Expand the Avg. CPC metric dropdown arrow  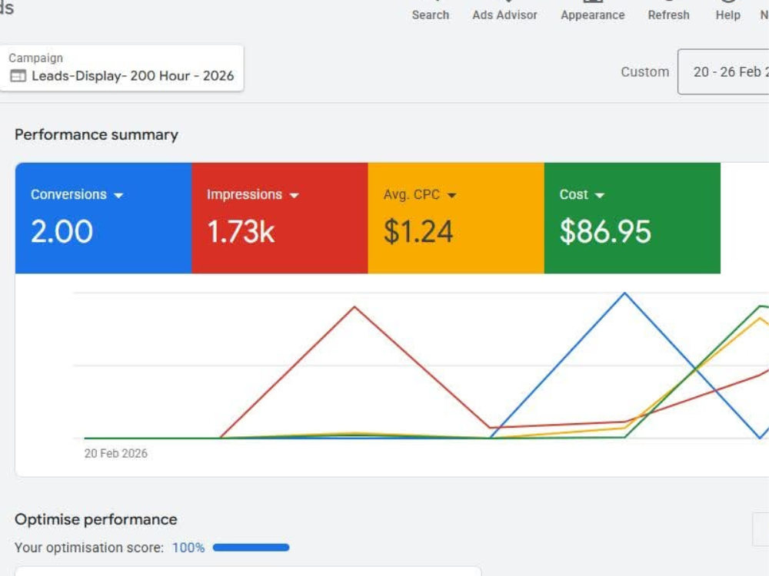click(x=451, y=195)
